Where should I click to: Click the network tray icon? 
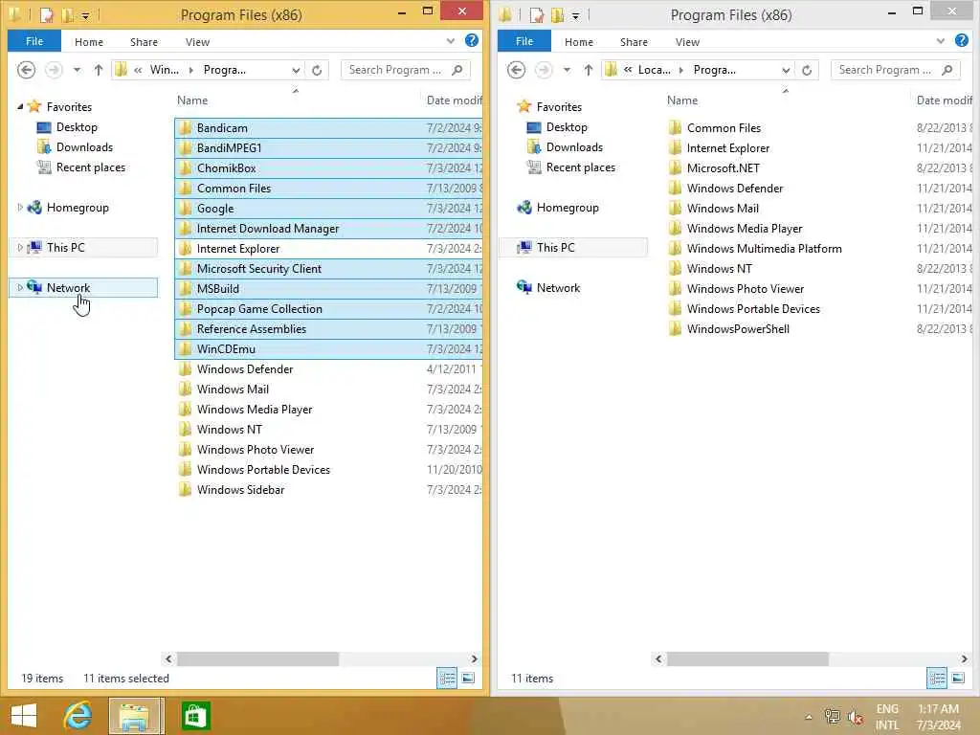pos(833,717)
